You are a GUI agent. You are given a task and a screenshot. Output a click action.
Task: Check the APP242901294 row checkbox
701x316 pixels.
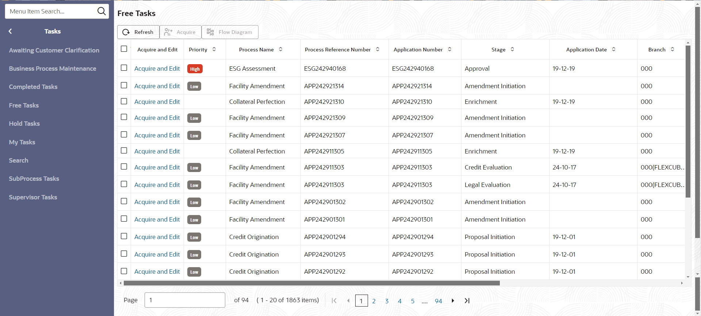[x=124, y=236]
